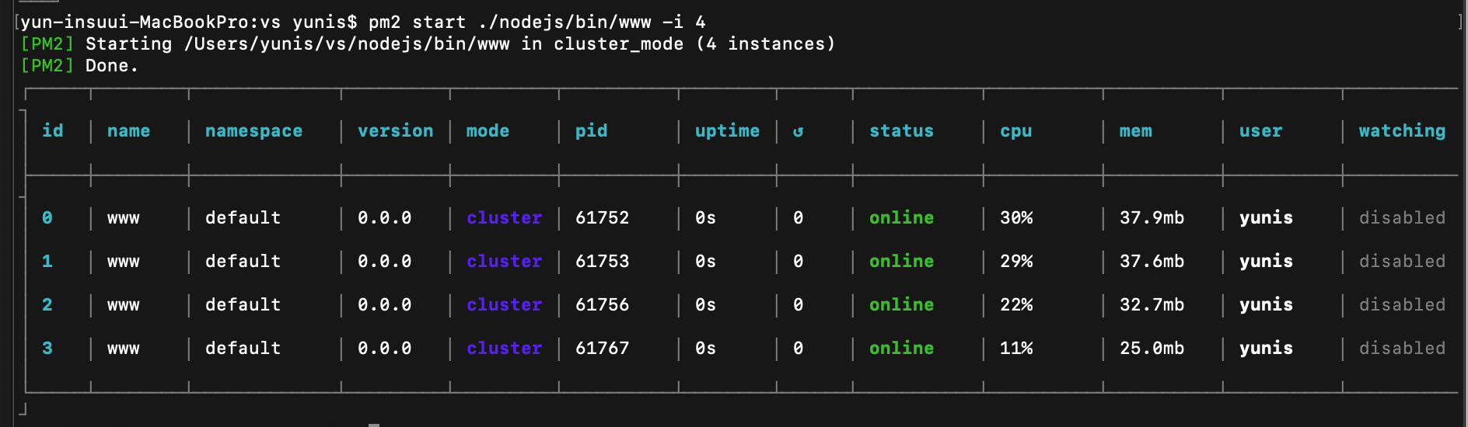Image resolution: width=1468 pixels, height=427 pixels.
Task: Click the 22% cpu value
Action: 1016,304
